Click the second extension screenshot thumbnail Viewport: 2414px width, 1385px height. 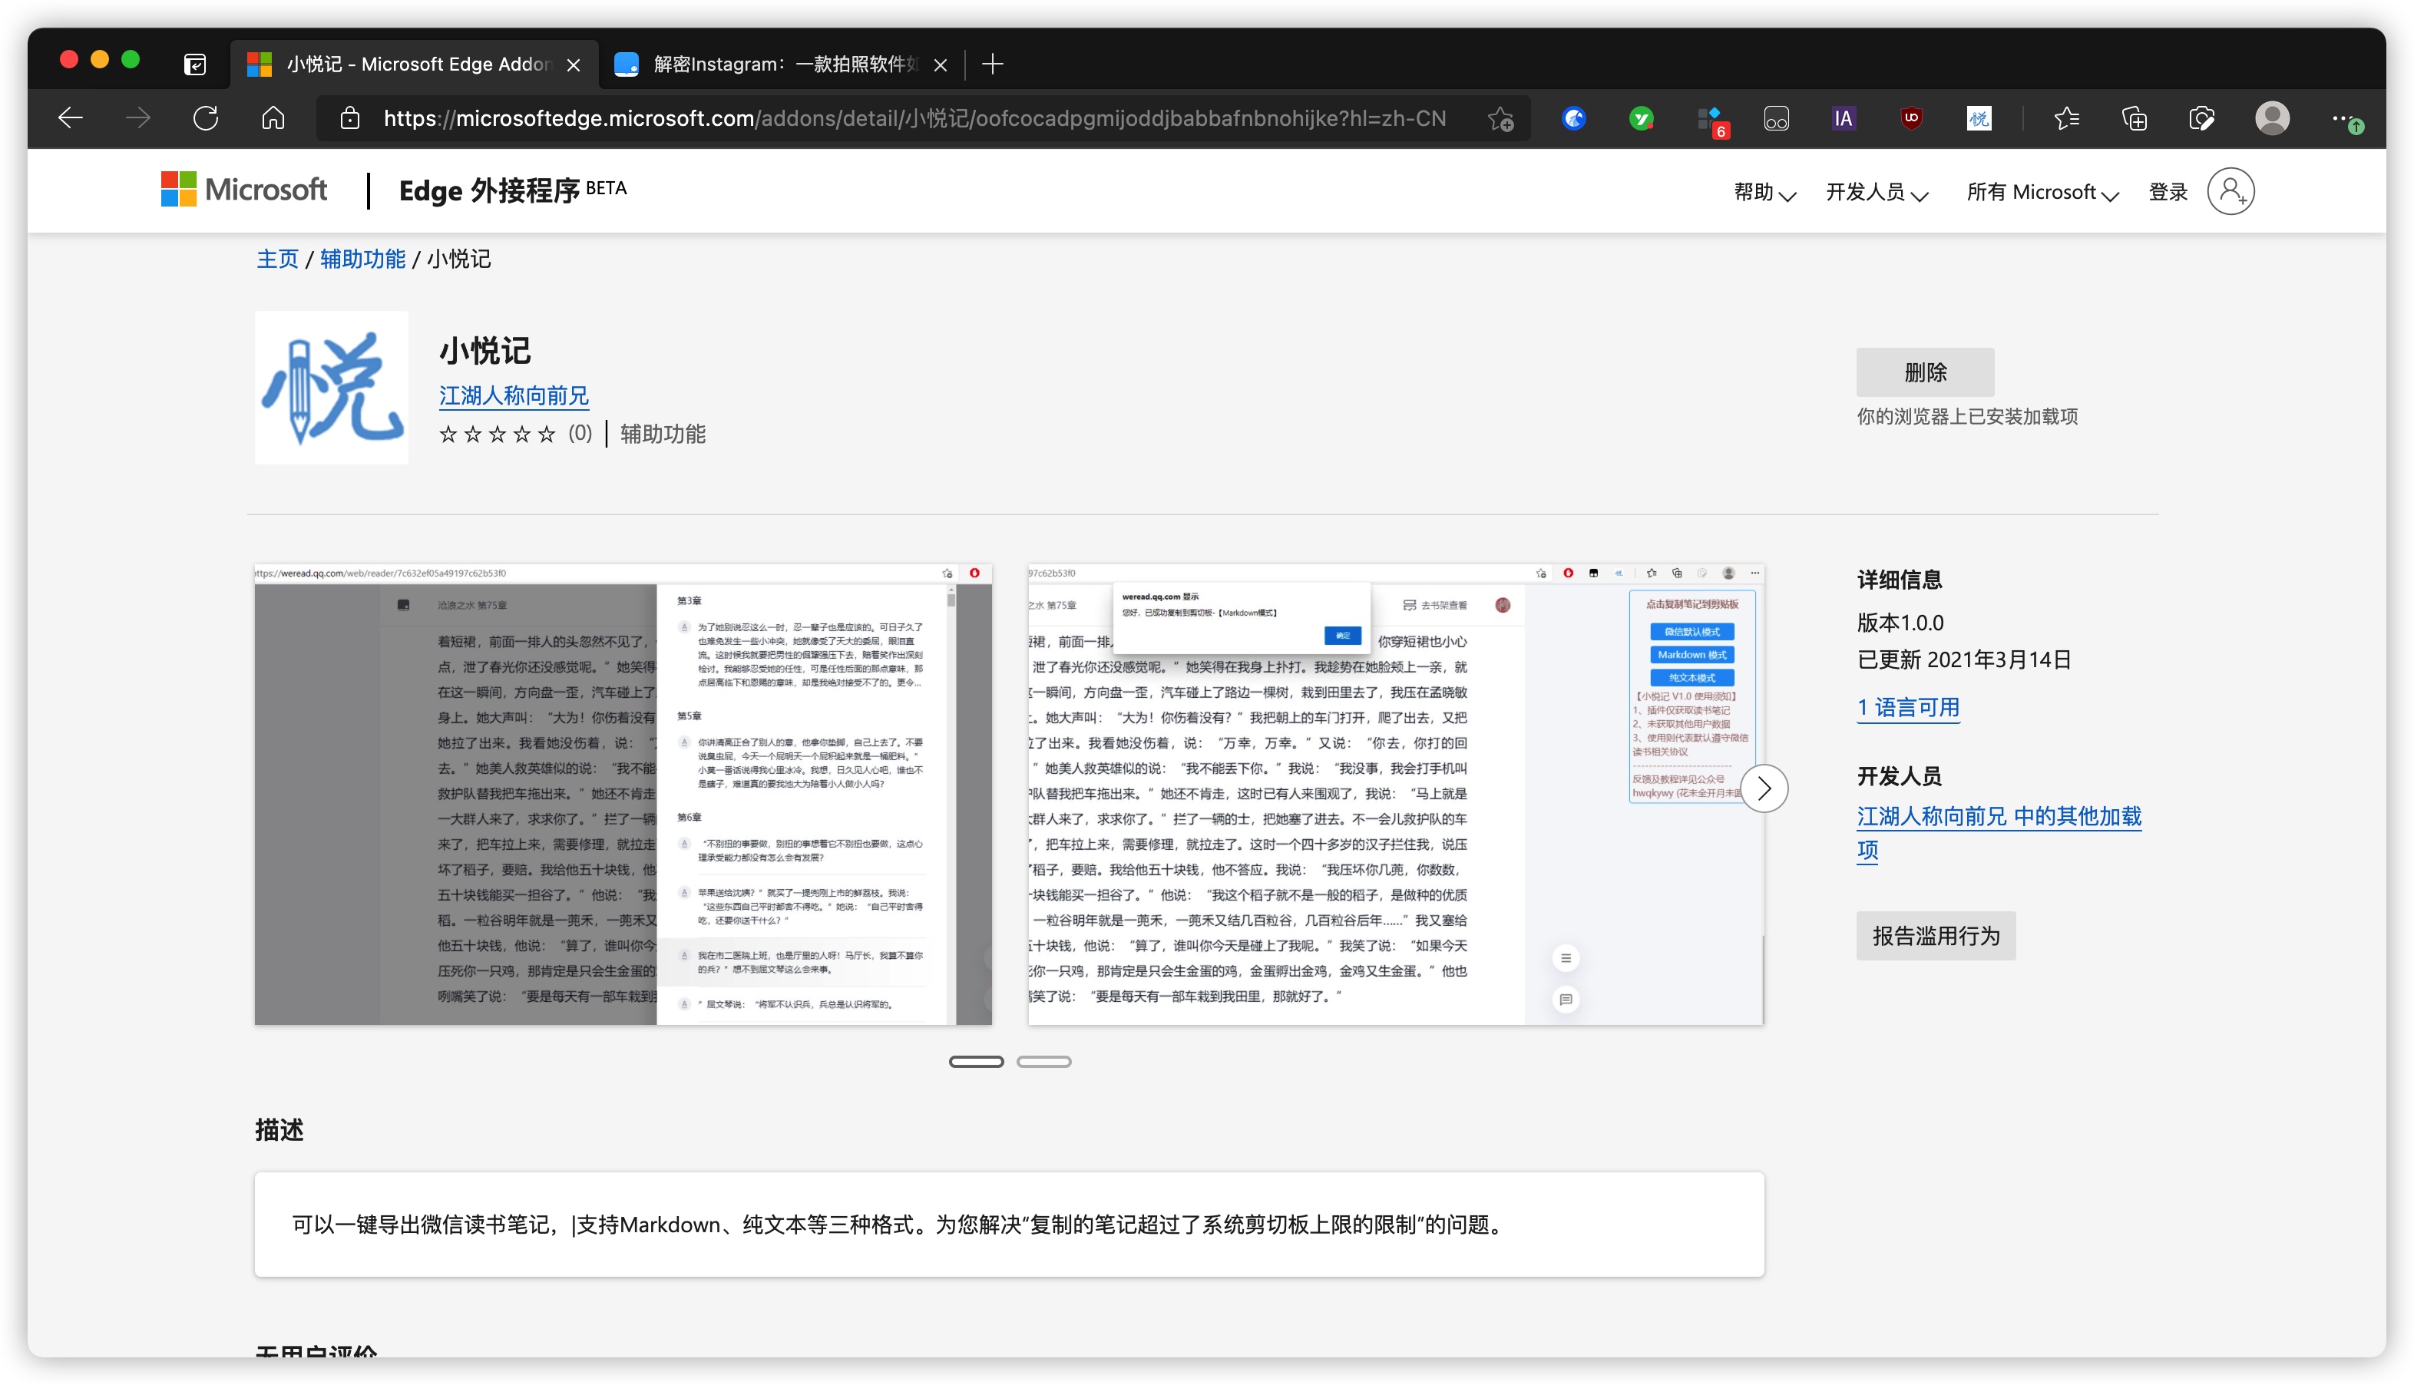point(1394,795)
